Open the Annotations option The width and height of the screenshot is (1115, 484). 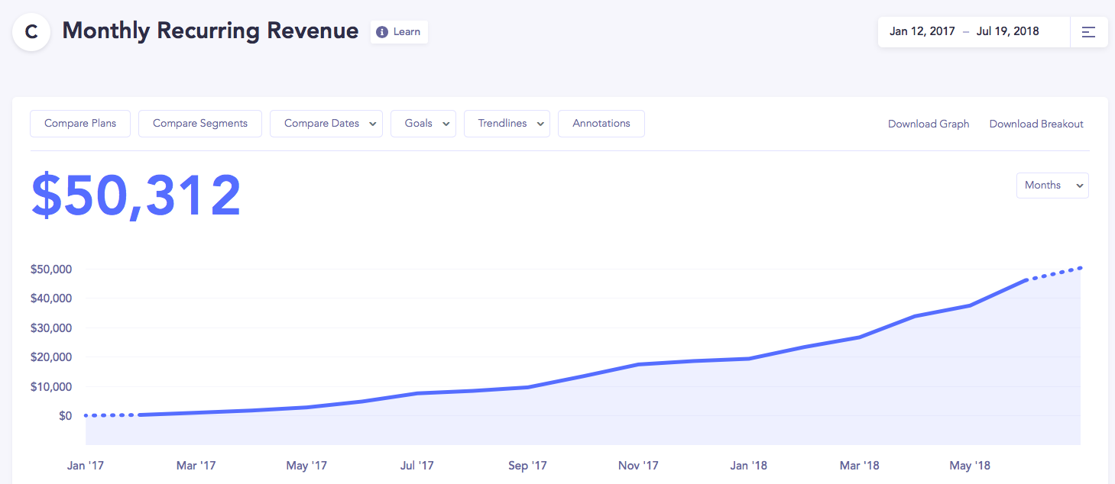click(x=601, y=124)
